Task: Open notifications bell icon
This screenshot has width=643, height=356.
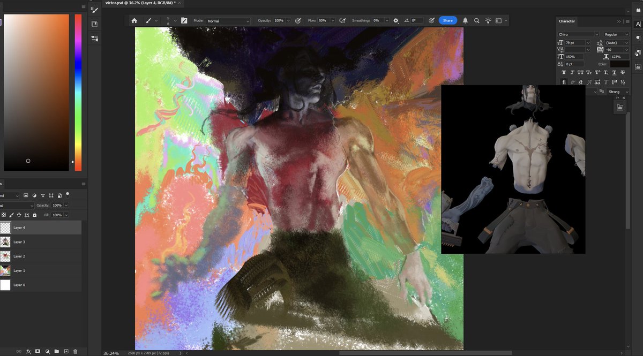Action: pyautogui.click(x=465, y=21)
